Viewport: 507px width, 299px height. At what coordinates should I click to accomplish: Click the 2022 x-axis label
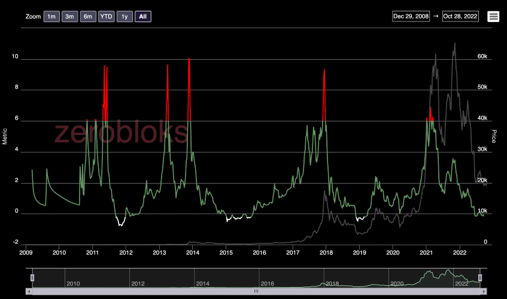coord(460,252)
